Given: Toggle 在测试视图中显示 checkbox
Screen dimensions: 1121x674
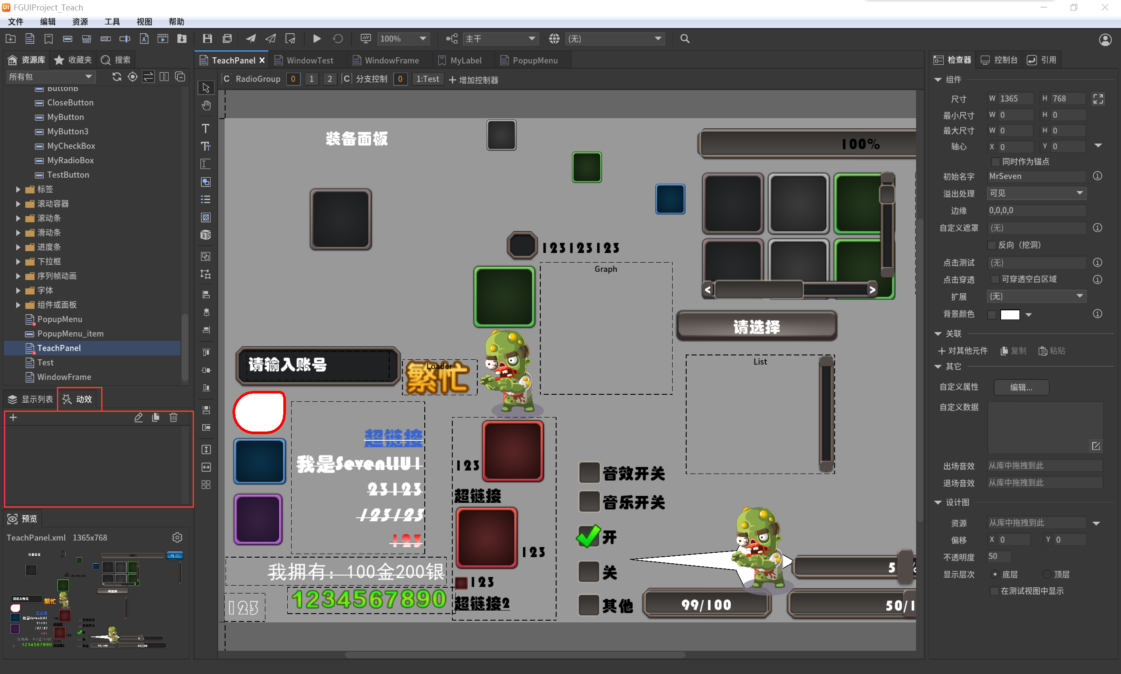Looking at the screenshot, I should pos(994,591).
